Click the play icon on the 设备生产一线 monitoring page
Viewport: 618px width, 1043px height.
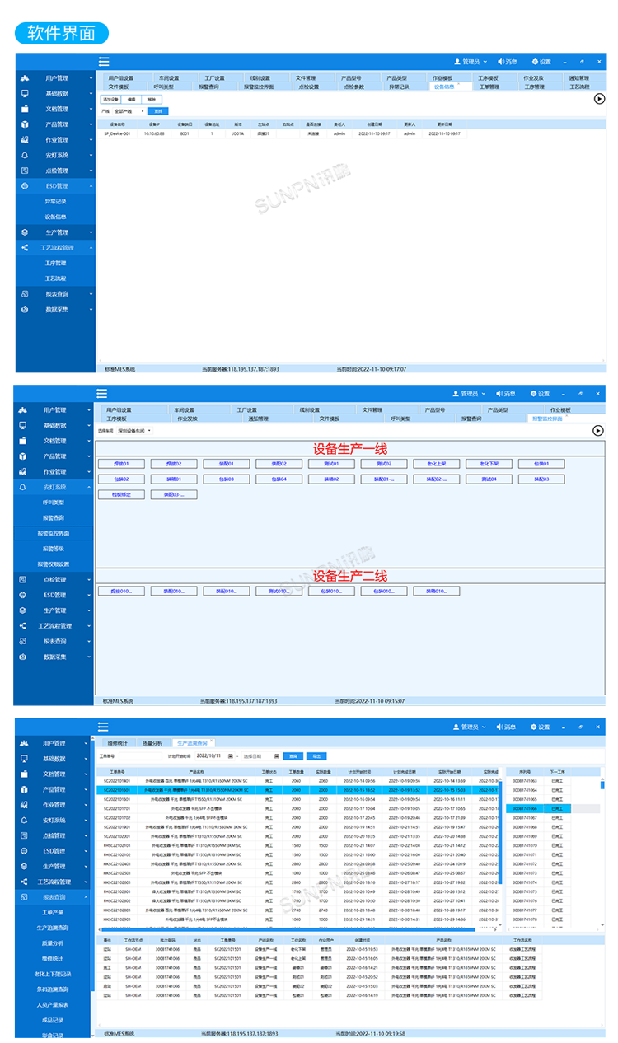(598, 430)
